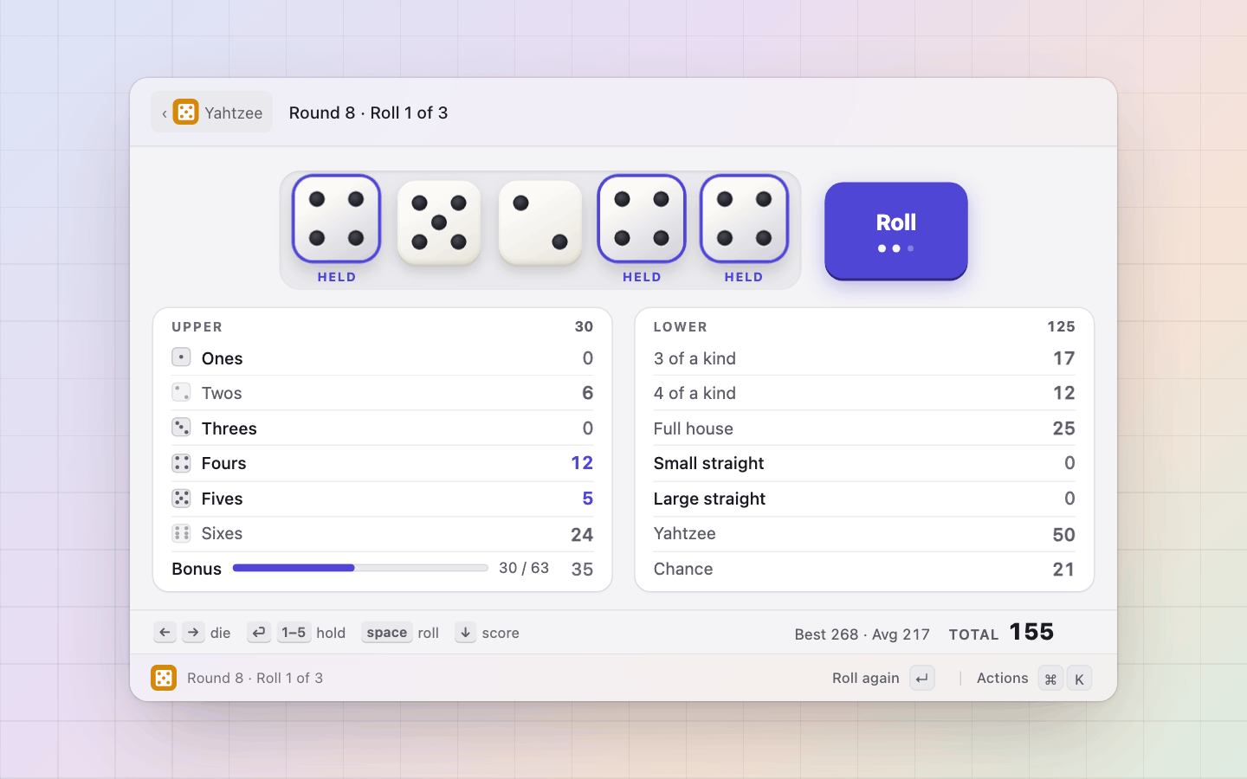Viewport: 1247px width, 779px height.
Task: Go back with the Yahtzee chevron
Action: pyautogui.click(x=165, y=113)
